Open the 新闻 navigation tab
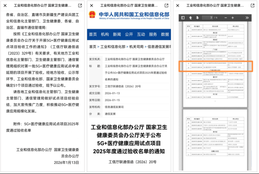The height and width of the screenshot is (174, 259). 117,34
